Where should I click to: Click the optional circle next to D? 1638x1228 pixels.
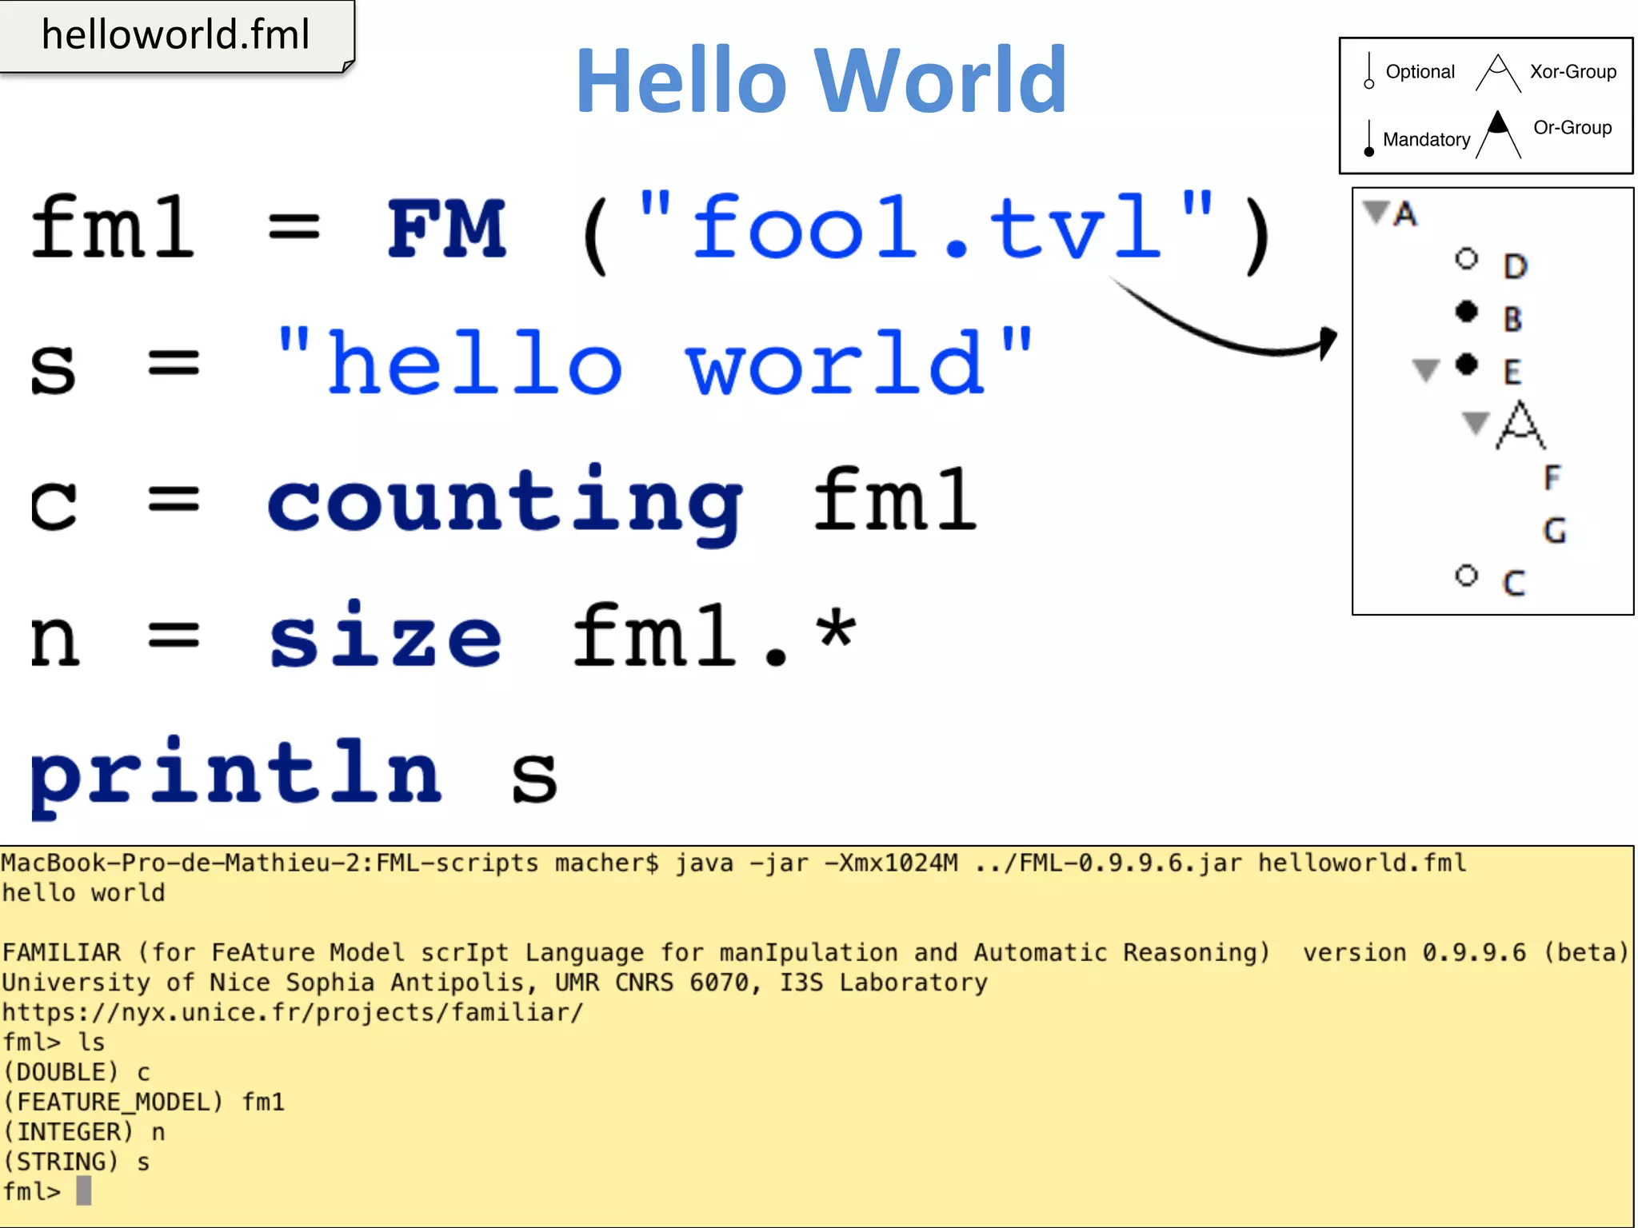pyautogui.click(x=1466, y=259)
